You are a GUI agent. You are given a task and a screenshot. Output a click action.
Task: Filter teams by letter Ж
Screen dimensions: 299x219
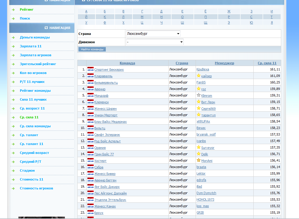(229, 11)
